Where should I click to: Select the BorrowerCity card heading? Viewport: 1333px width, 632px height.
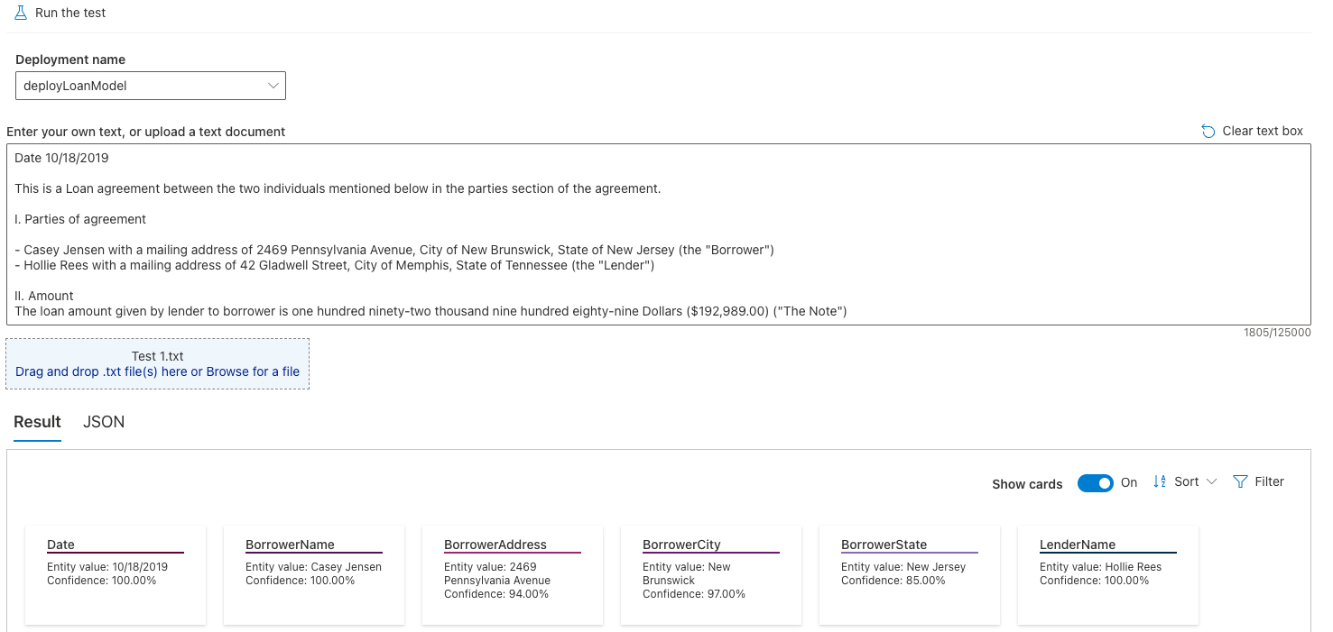(x=681, y=545)
